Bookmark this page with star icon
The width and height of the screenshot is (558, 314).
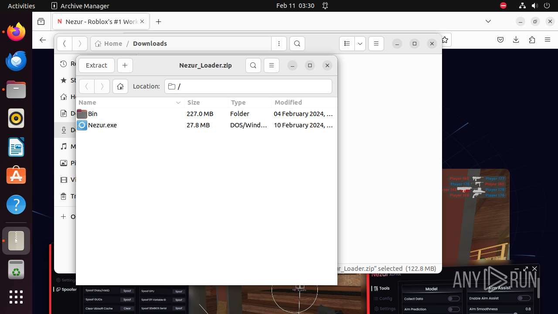coord(445,40)
